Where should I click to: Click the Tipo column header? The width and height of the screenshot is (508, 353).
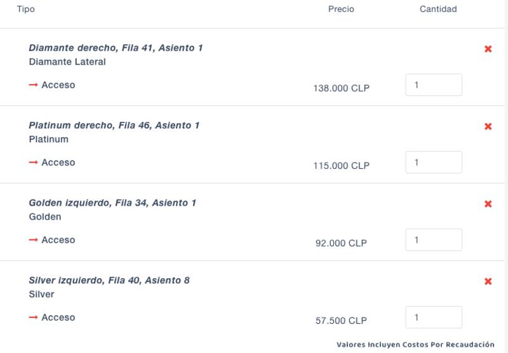(x=26, y=10)
